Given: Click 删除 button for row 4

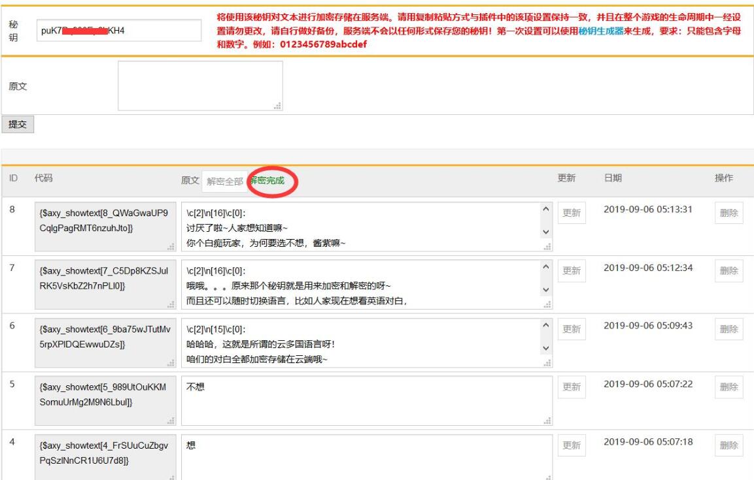Looking at the screenshot, I should [x=729, y=445].
